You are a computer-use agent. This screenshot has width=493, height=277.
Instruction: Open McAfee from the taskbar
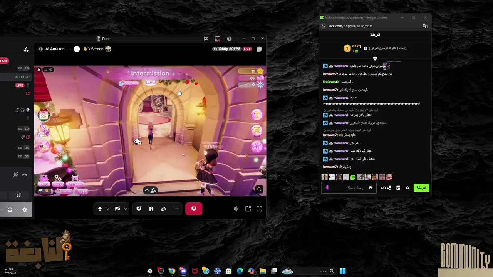coord(195,271)
